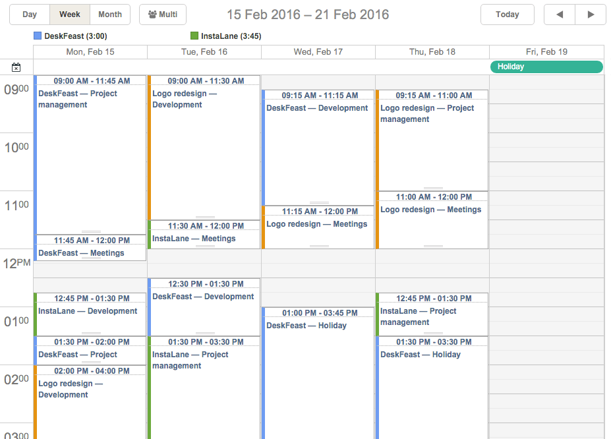
Task: Click the InstaLane (3:45) legend label
Action: pos(231,36)
